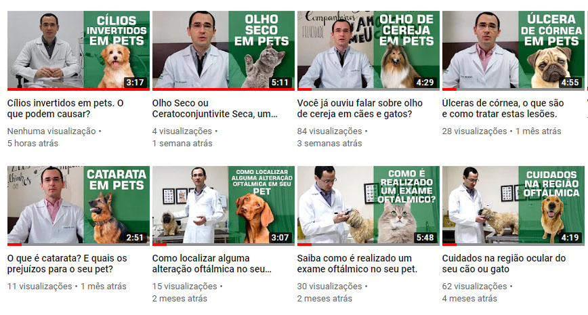
Task: Click the 3:17 duration badge
Action: (135, 82)
